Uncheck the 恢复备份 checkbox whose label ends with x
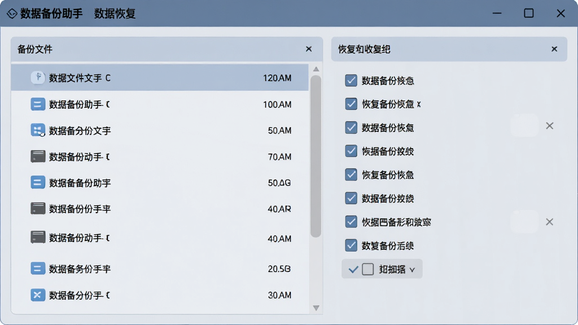This screenshot has width=578, height=325. (351, 104)
